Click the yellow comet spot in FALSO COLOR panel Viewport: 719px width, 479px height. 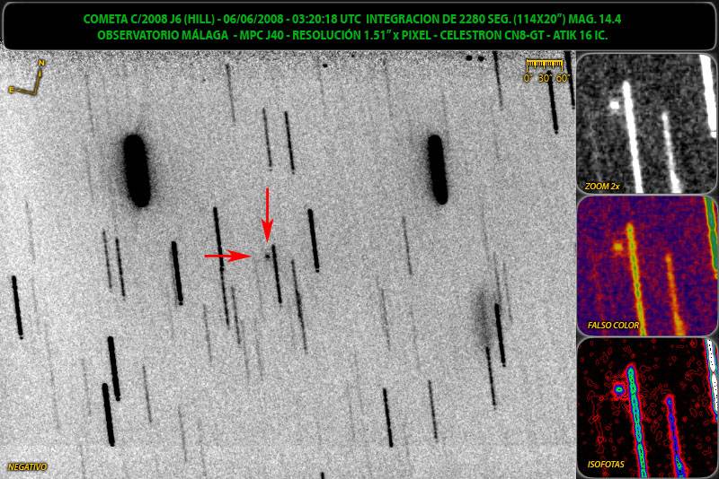(x=618, y=247)
